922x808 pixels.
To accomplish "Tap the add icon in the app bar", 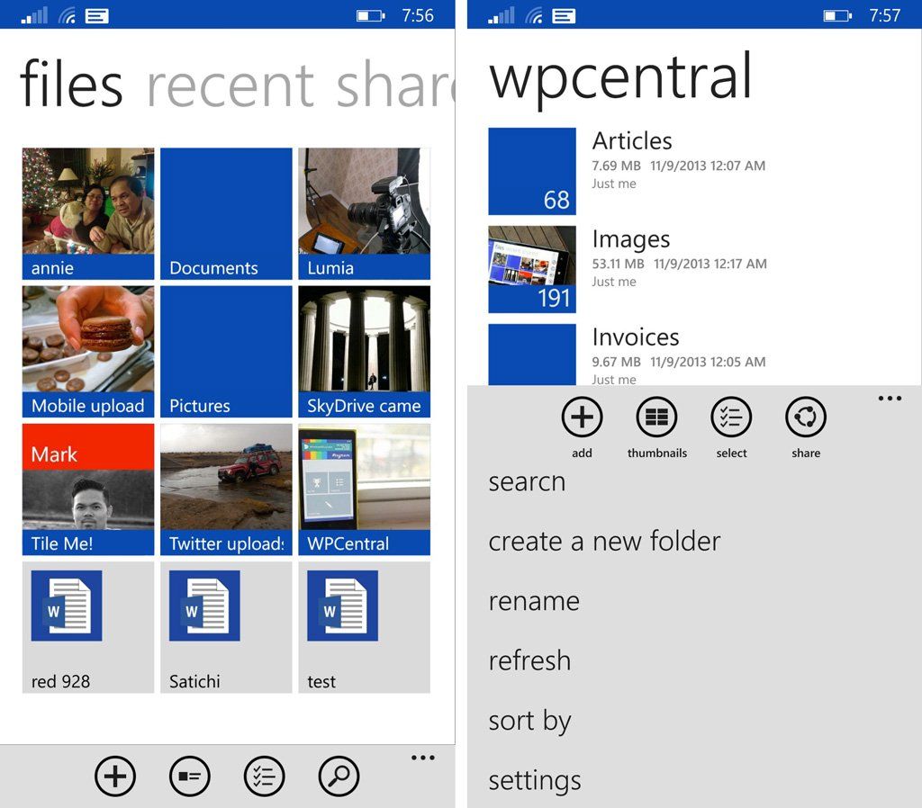I will click(114, 776).
